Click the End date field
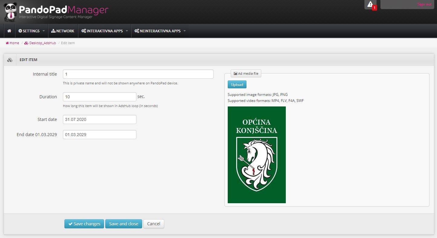Viewport: 437px width, 238px height. point(99,135)
